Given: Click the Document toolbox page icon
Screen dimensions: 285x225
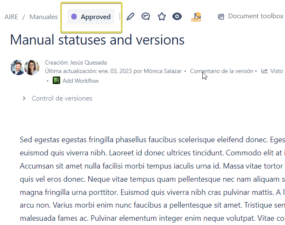Looking at the screenshot, I should pyautogui.click(x=221, y=17).
